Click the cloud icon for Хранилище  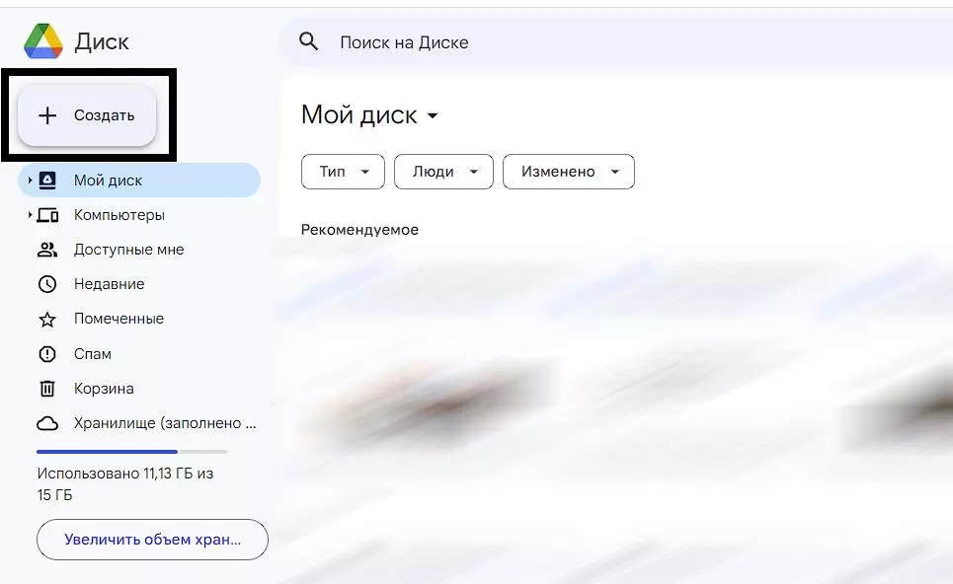(47, 422)
